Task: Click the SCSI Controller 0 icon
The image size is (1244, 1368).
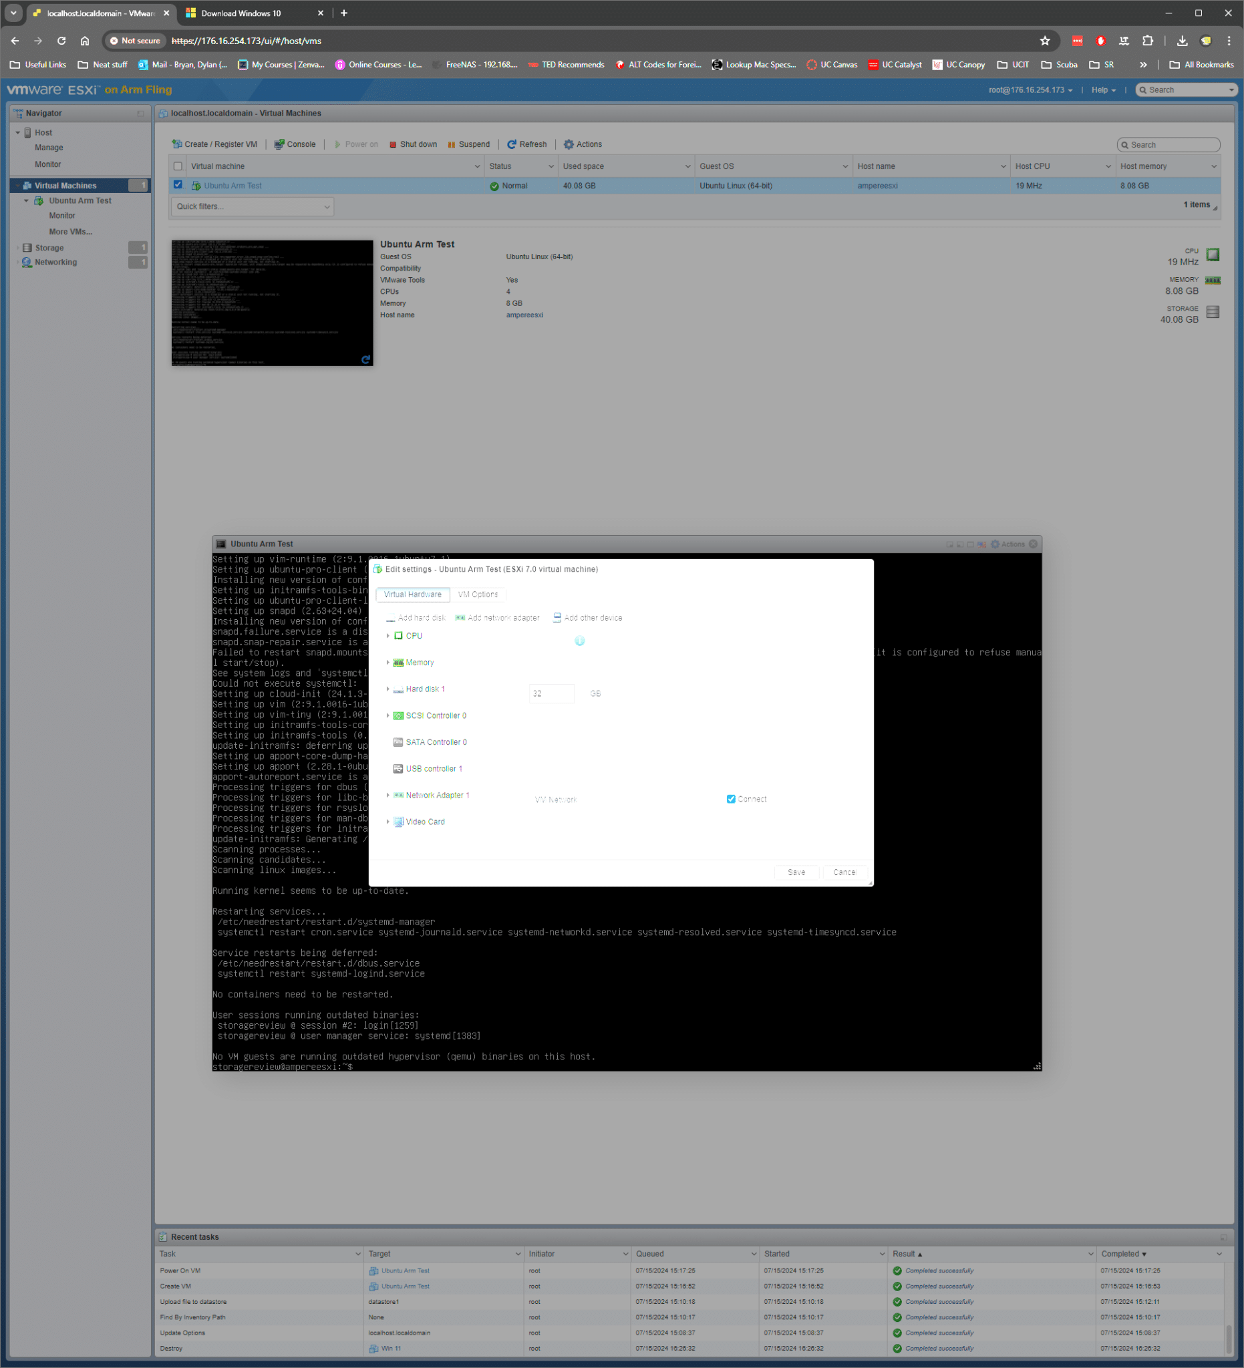Action: [398, 716]
